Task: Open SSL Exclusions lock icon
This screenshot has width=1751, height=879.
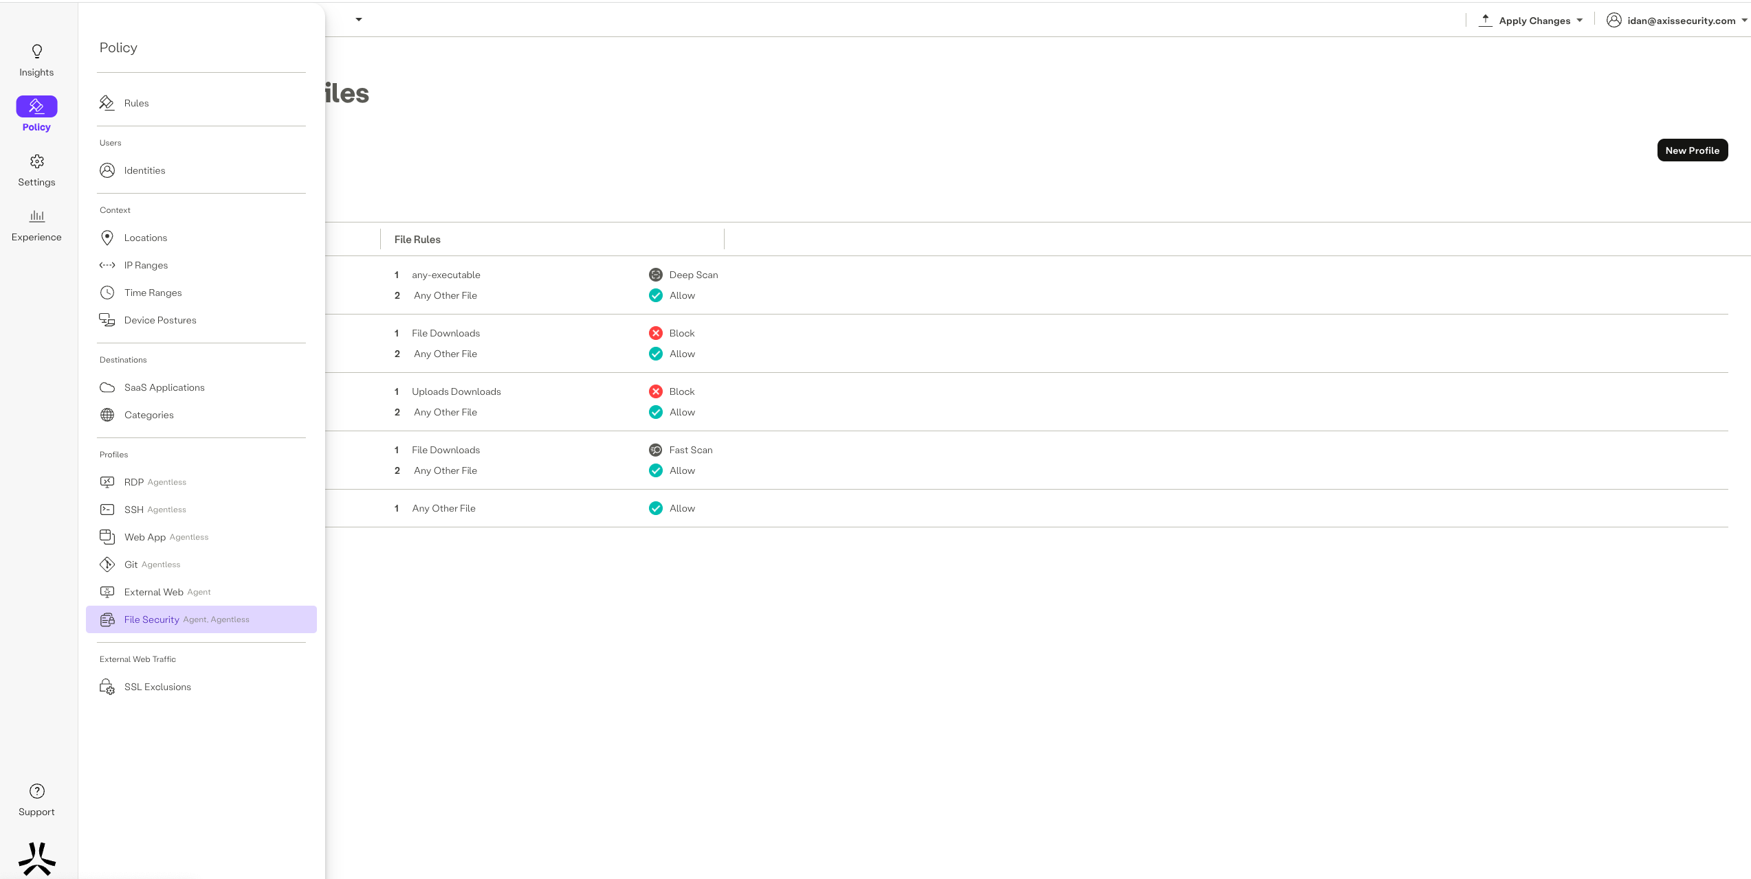Action: pos(107,687)
